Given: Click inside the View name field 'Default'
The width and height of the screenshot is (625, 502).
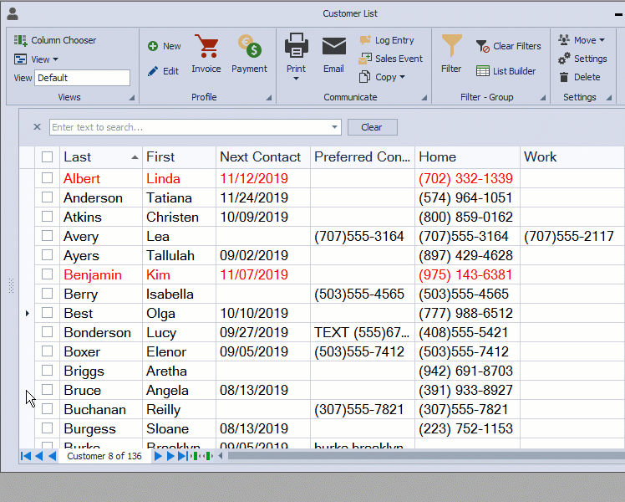Looking at the screenshot, I should tap(82, 78).
